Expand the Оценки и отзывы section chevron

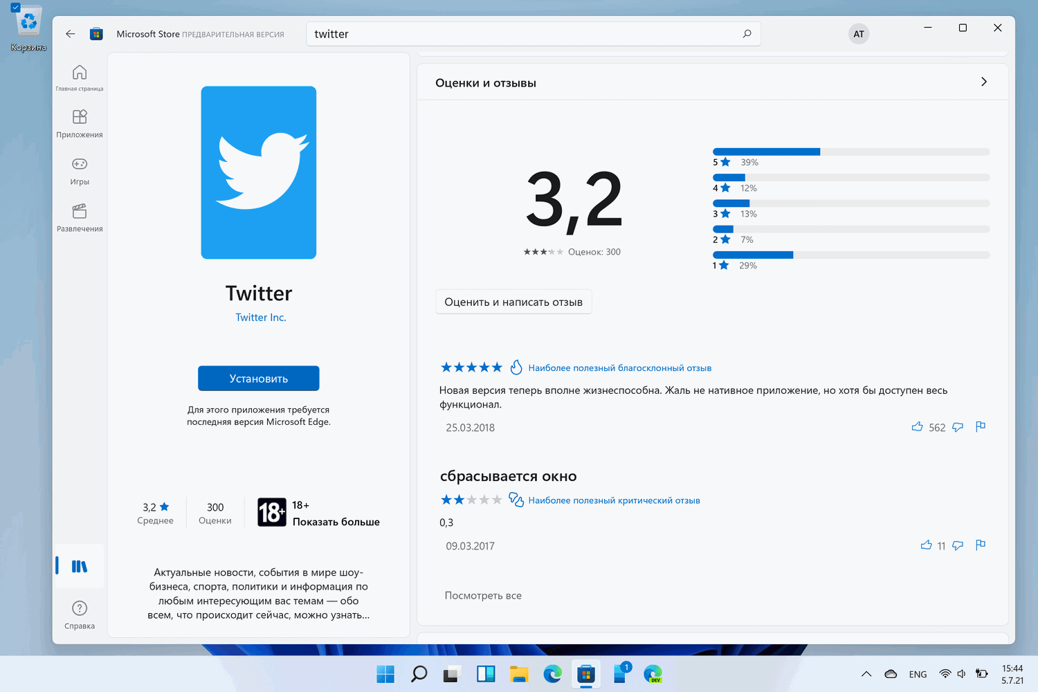984,82
